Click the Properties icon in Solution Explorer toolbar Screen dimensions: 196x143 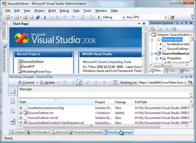153,29
